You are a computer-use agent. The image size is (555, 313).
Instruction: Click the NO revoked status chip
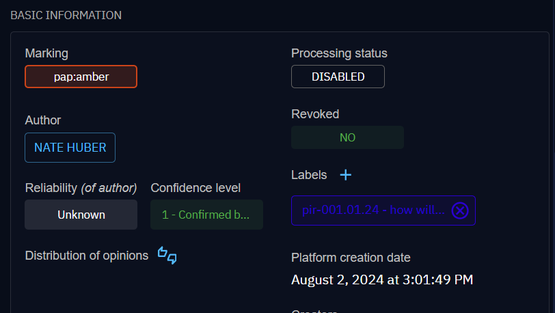point(347,137)
